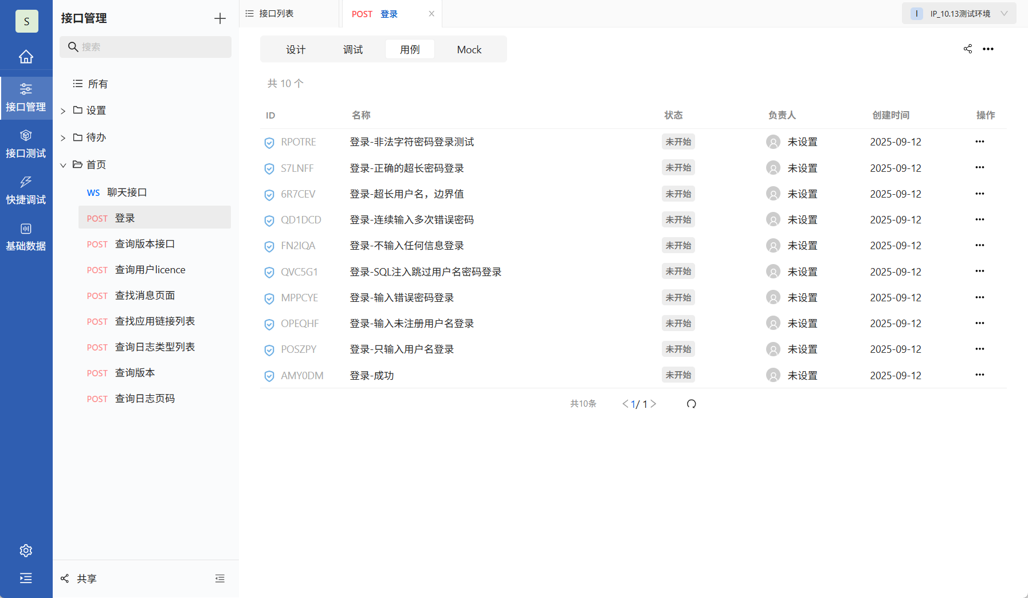The width and height of the screenshot is (1028, 598).
Task: Switch to the 调试 tab
Action: 353,49
